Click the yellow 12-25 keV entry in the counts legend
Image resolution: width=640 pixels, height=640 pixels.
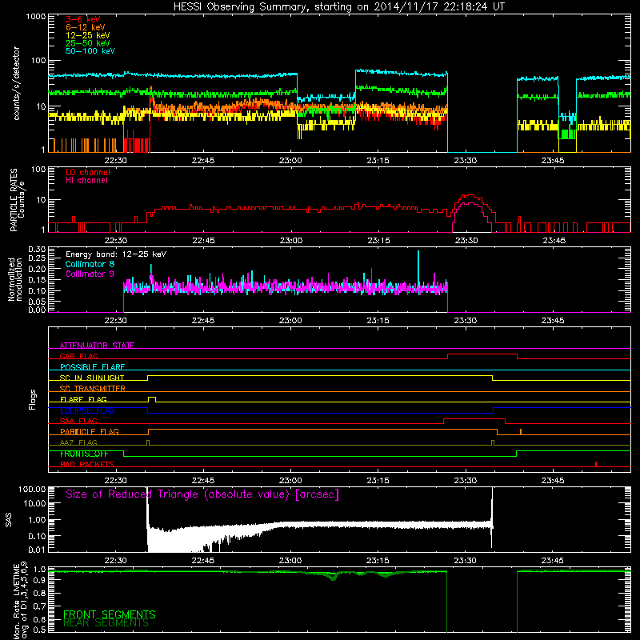point(88,35)
